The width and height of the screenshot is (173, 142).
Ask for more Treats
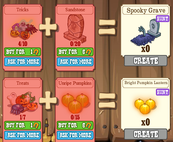coord(23,135)
